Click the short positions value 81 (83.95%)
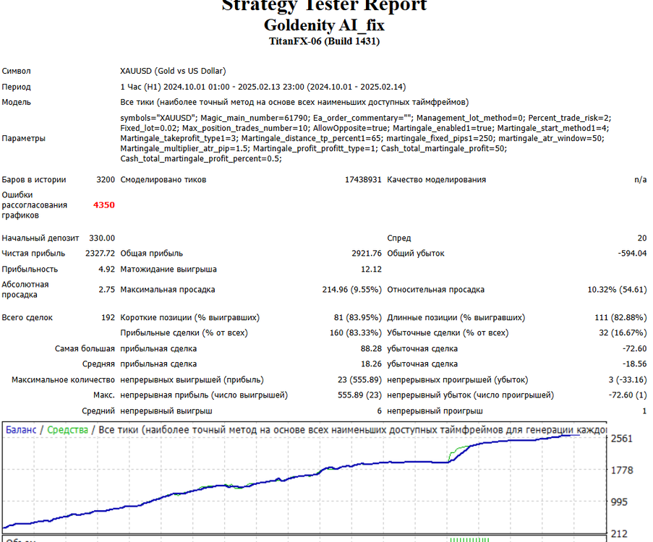 (357, 317)
